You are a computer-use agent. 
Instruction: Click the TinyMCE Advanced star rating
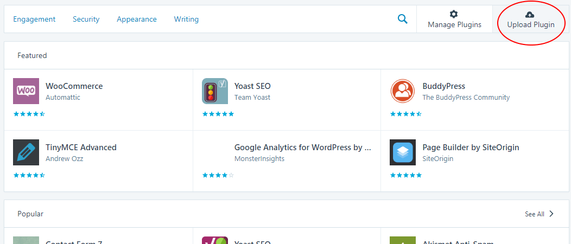coord(29,175)
